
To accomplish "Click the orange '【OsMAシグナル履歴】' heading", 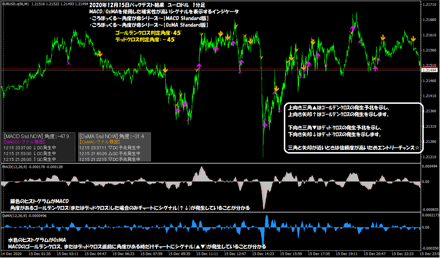I will click(x=99, y=142).
